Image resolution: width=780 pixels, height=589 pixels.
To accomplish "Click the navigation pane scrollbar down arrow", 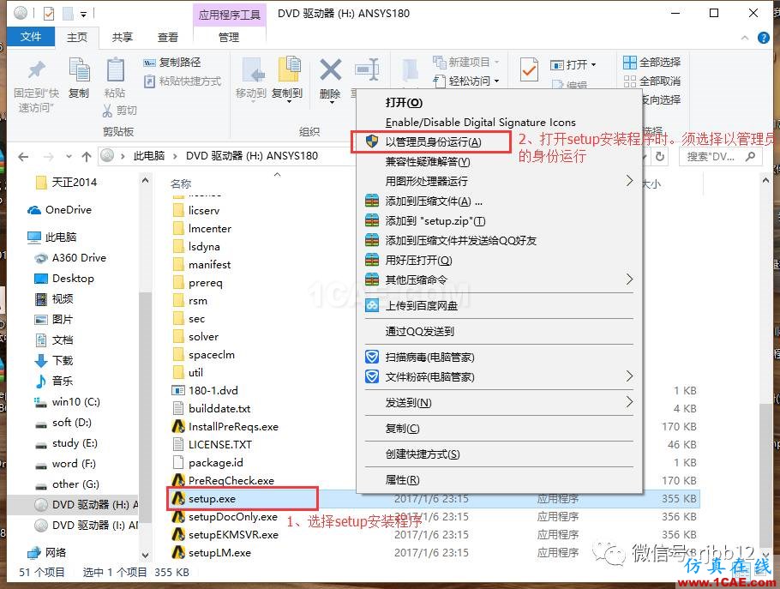I will coord(145,555).
